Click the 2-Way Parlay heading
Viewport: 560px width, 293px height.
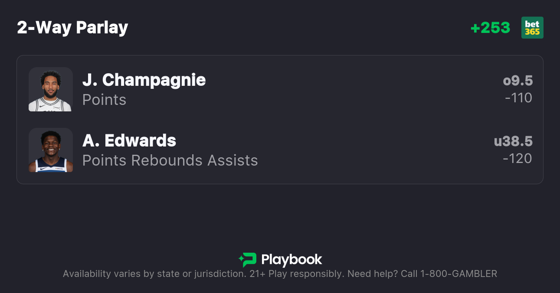click(72, 28)
